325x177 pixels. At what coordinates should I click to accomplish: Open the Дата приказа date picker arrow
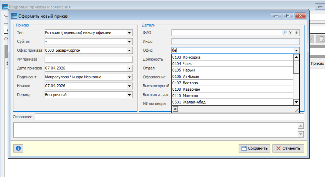coord(129,68)
